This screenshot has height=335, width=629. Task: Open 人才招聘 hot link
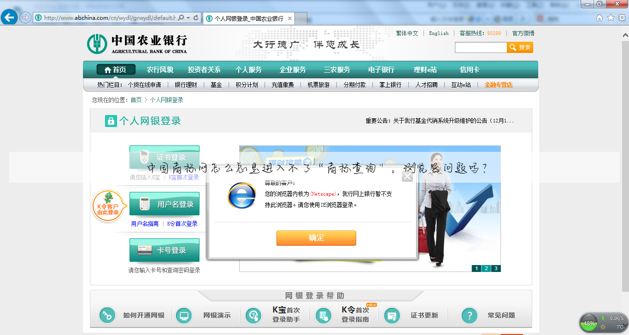click(x=426, y=85)
